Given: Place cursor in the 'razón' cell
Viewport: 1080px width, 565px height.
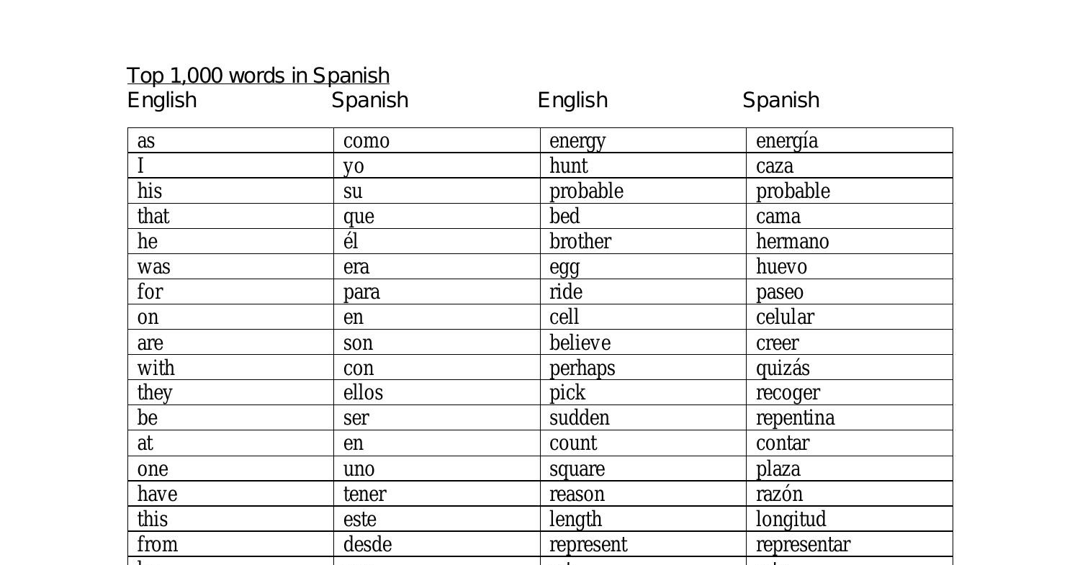Looking at the screenshot, I should coord(779,494).
